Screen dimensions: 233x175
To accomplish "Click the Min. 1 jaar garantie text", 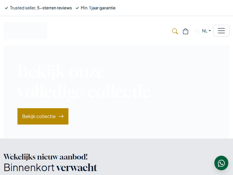I will (98, 8).
